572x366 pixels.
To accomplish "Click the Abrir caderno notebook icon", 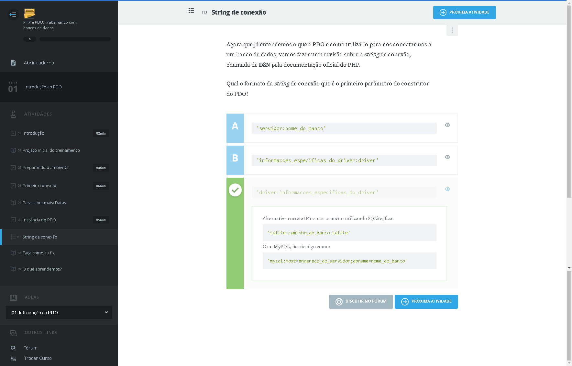I will (13, 63).
